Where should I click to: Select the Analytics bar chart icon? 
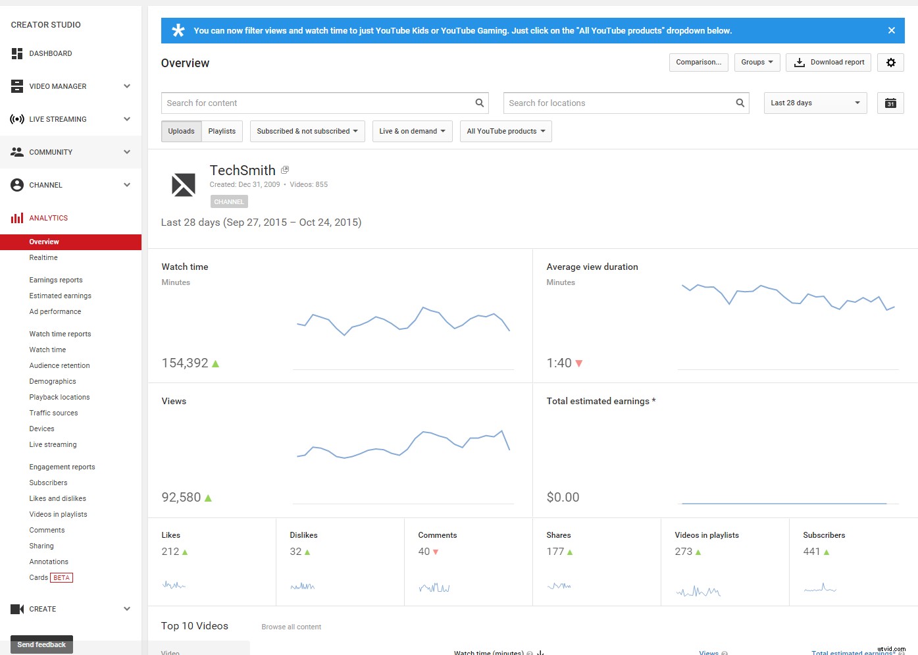tap(16, 218)
